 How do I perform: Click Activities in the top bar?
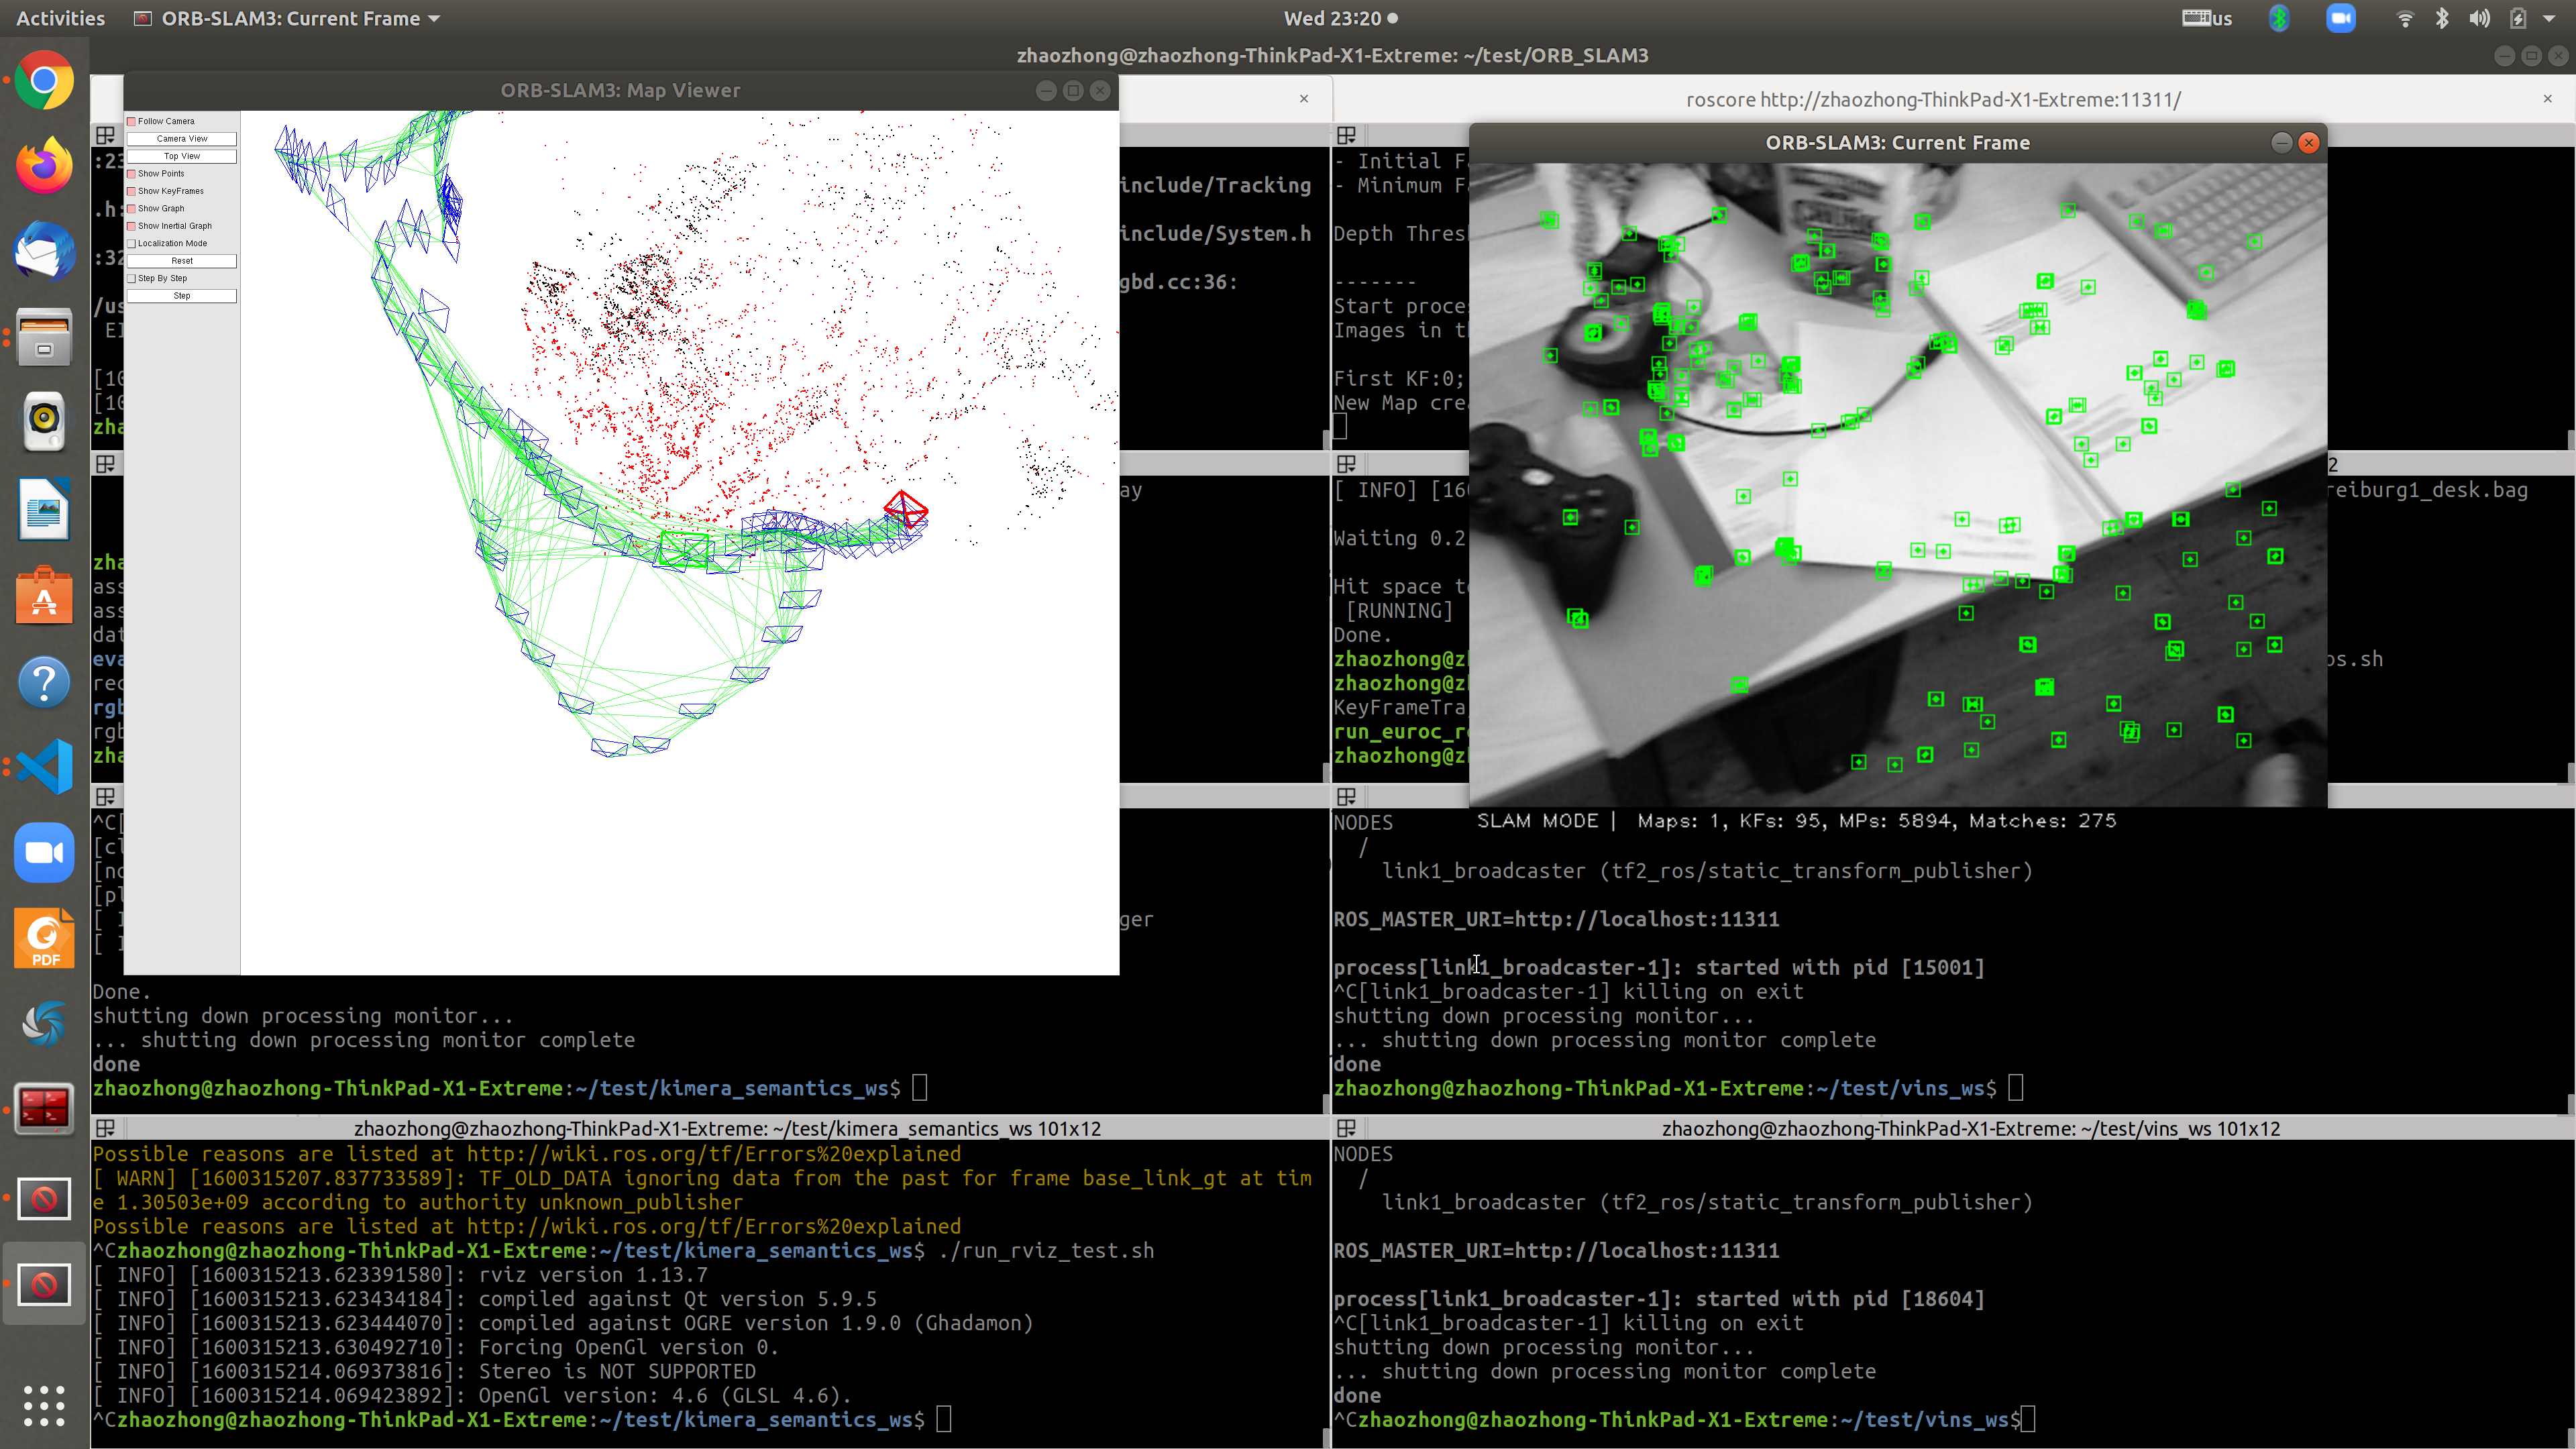point(59,18)
